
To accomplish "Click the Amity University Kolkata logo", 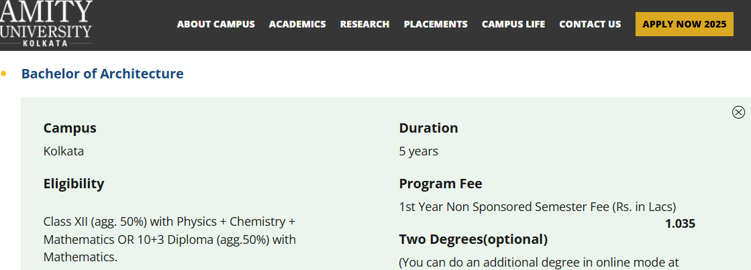I will [x=46, y=23].
